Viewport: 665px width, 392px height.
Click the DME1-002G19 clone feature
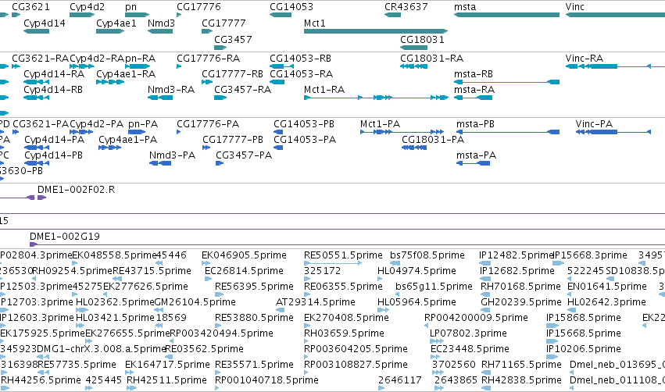pos(347,244)
